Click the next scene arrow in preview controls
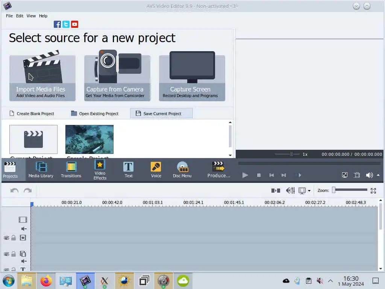 point(299,175)
